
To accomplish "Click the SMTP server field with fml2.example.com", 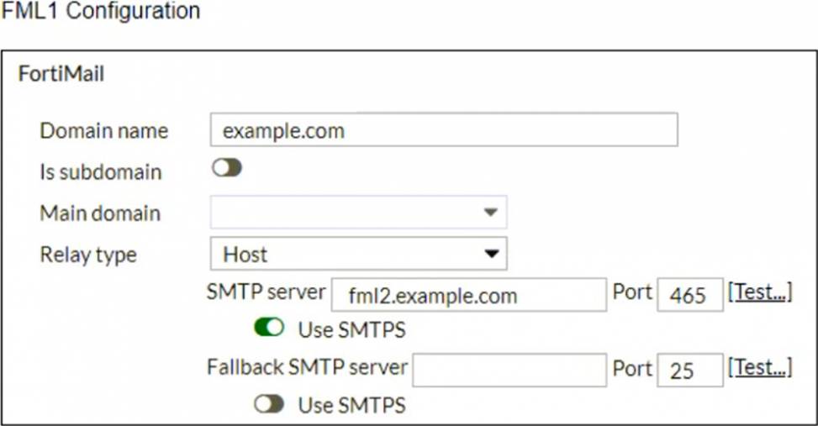I will (x=469, y=295).
